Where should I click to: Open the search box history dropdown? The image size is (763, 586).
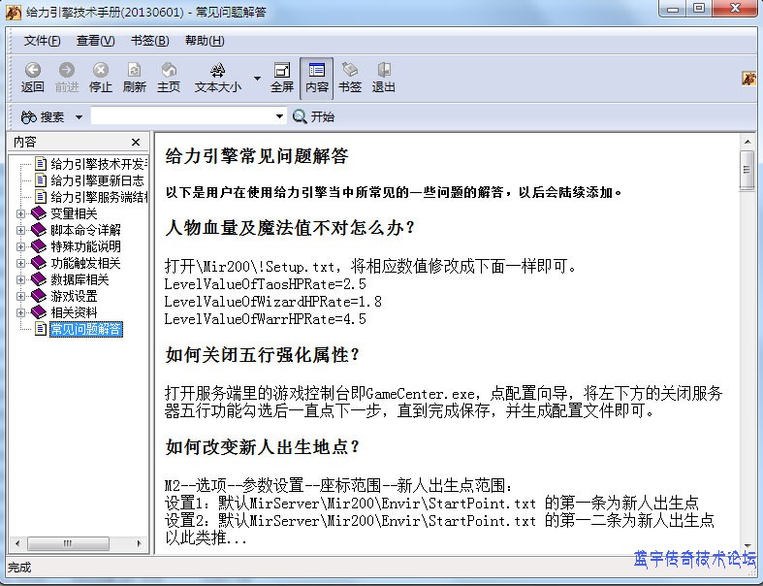279,116
